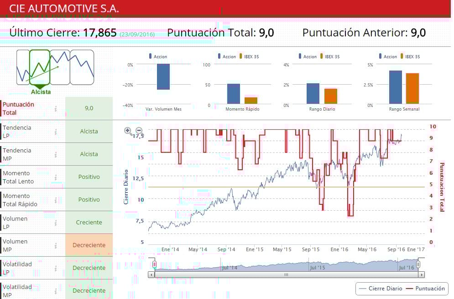Click the 17,865 last close value
The height and width of the screenshot is (299, 454).
click(x=99, y=33)
